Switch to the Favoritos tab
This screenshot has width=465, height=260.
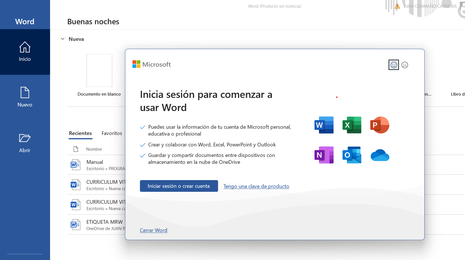tap(112, 133)
